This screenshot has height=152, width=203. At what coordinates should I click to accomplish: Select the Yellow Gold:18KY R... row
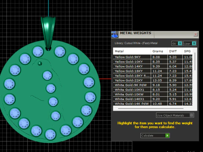(153, 76)
